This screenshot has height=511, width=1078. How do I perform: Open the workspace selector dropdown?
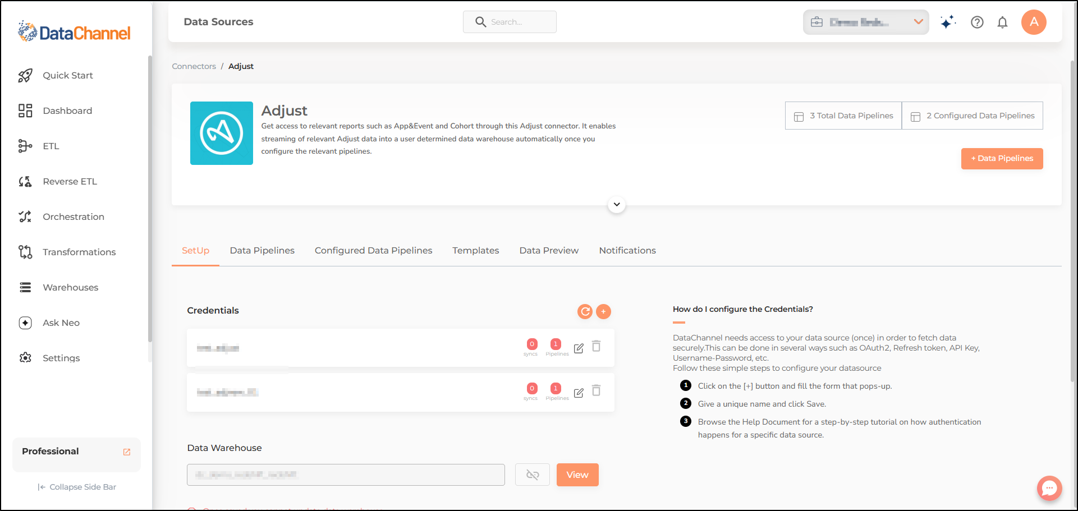(x=866, y=22)
